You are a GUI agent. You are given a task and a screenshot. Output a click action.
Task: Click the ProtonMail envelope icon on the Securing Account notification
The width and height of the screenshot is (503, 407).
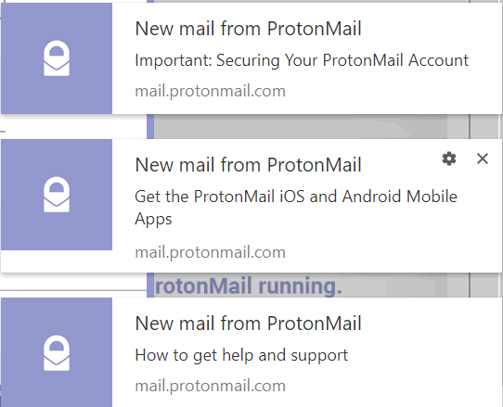click(x=57, y=58)
